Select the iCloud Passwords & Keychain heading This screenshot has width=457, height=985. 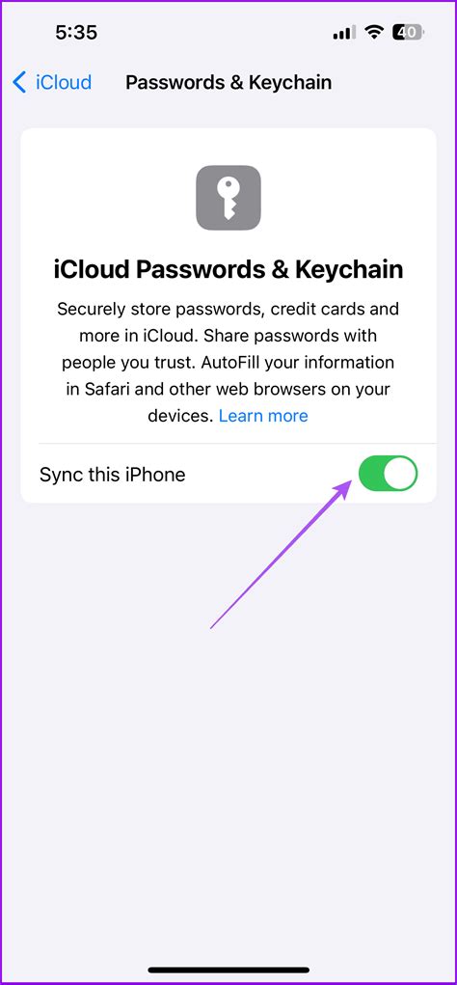228,269
